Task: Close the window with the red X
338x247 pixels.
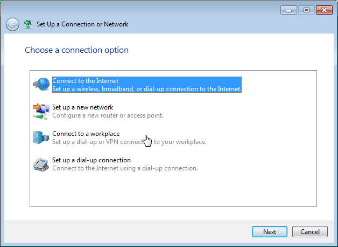Action: (x=324, y=10)
